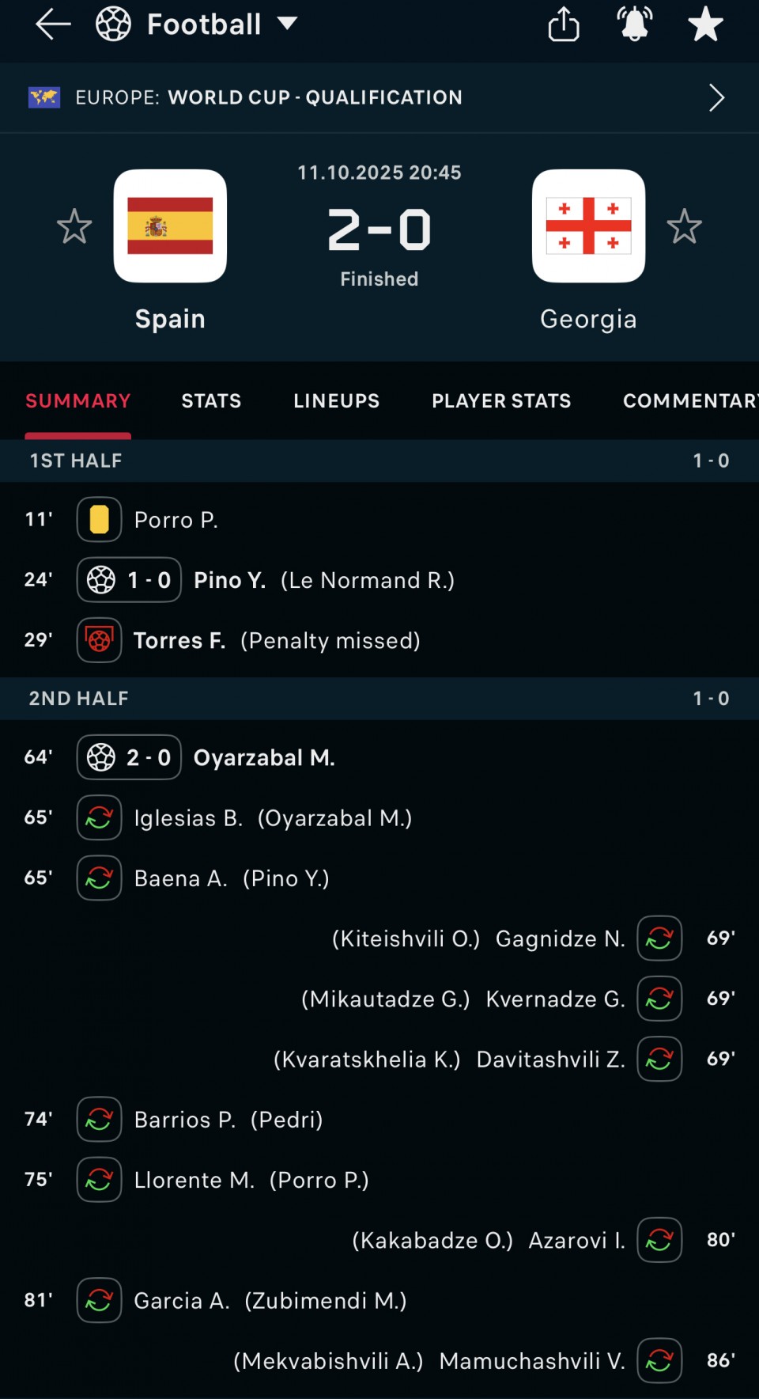Image resolution: width=759 pixels, height=1399 pixels.
Task: Switch to the Lineups tab
Action: [x=336, y=401]
